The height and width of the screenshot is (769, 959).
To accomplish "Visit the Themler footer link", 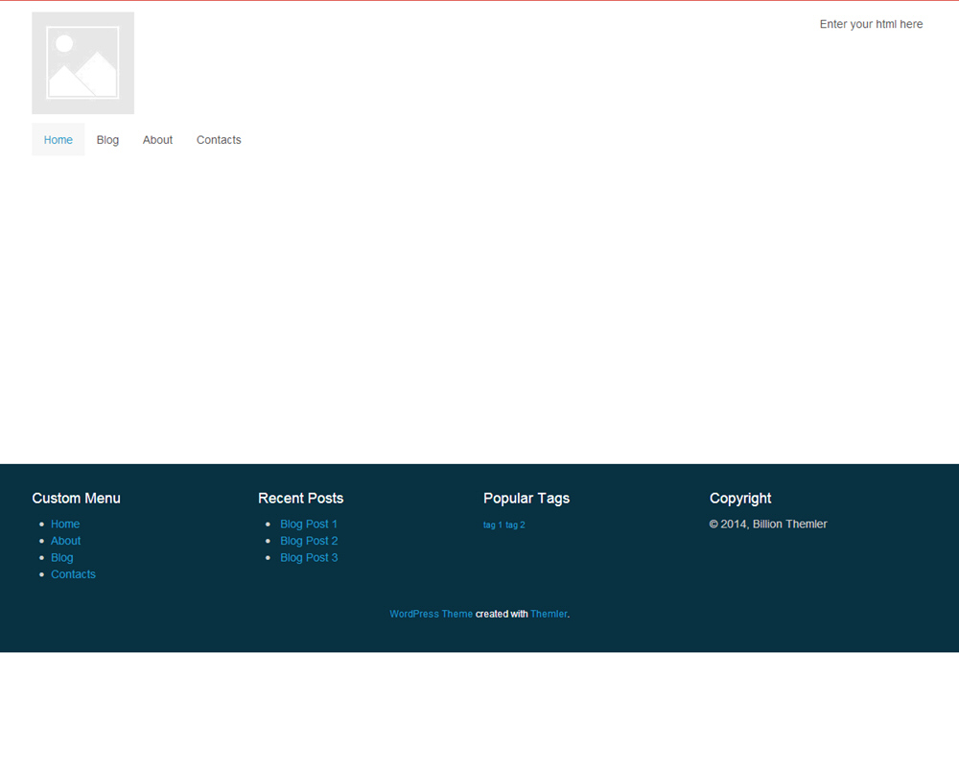I will pyautogui.click(x=549, y=614).
